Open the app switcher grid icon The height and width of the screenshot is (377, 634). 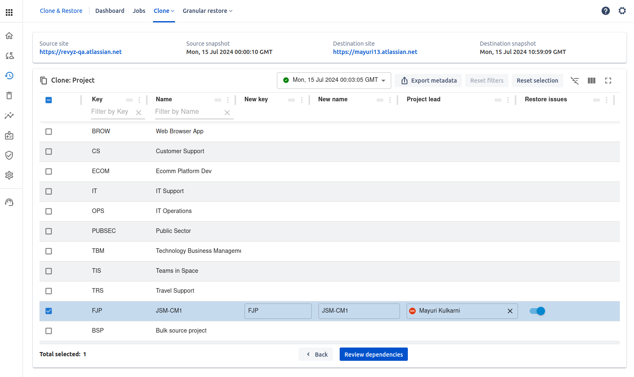[x=9, y=12]
